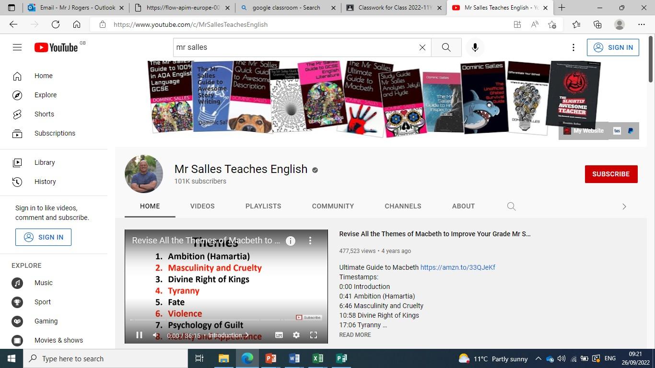This screenshot has width=655, height=368.
Task: Pause the featured Macbeth video
Action: [x=139, y=335]
